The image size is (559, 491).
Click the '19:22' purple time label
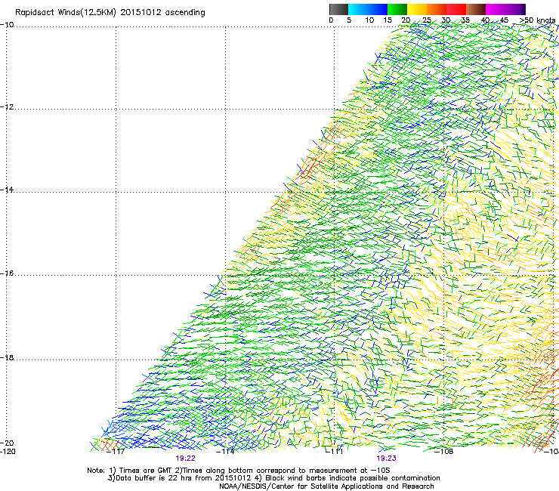(x=185, y=459)
